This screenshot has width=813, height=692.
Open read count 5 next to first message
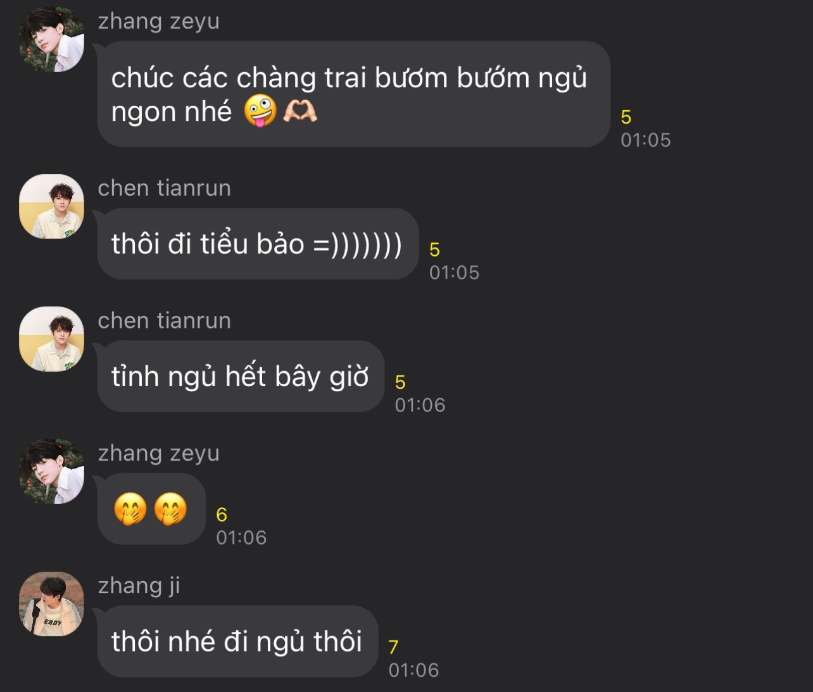(x=626, y=117)
